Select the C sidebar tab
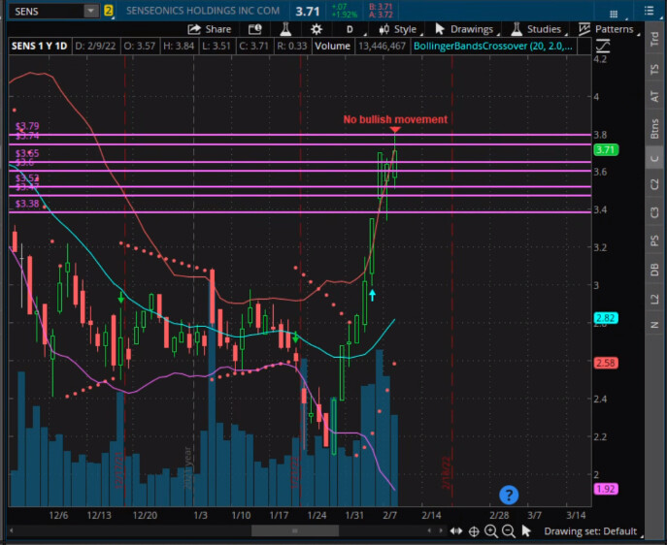The height and width of the screenshot is (545, 667). 654,158
